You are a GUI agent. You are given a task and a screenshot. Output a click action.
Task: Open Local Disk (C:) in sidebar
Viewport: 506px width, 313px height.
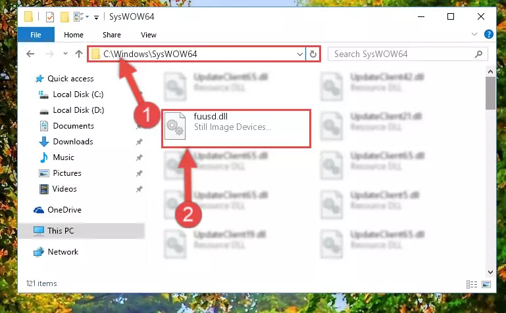click(x=78, y=94)
